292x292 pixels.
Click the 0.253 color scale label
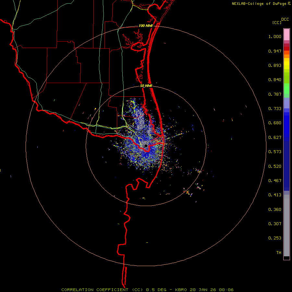275,238
